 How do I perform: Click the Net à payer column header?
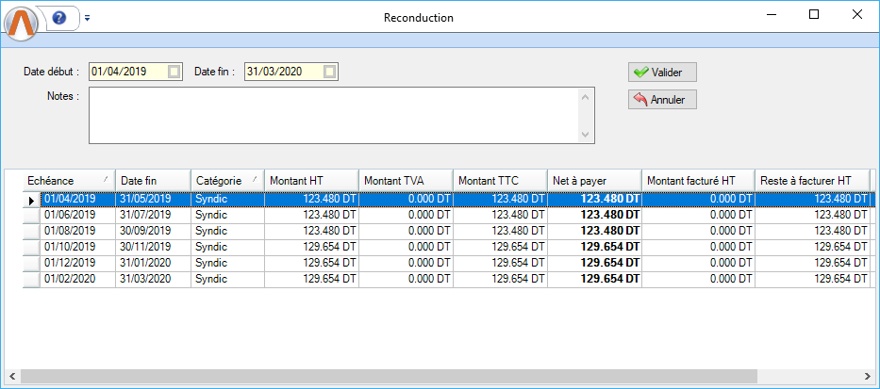(594, 180)
